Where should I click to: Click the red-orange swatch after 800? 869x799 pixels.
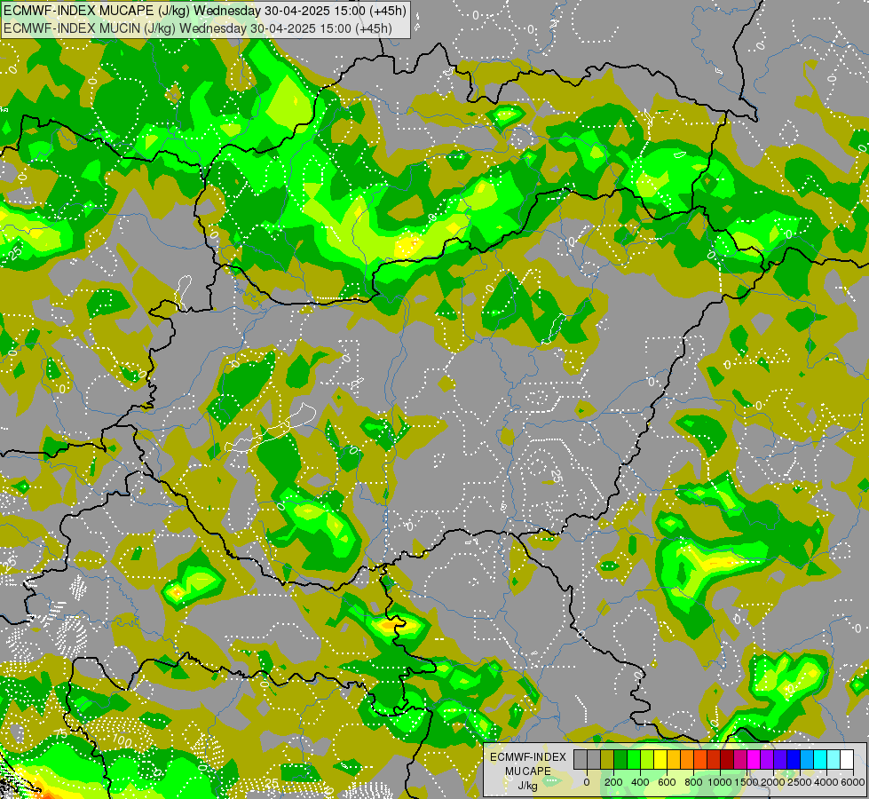pyautogui.click(x=700, y=760)
